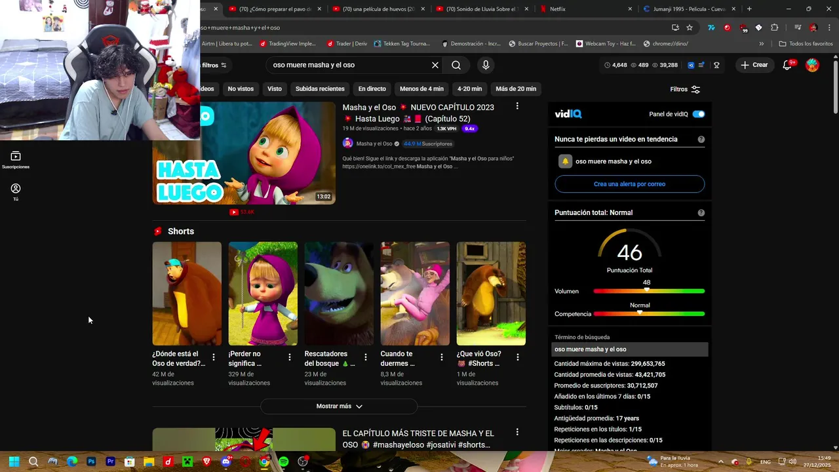
Task: Click the vidIQ list icon beside IQ
Action: click(x=701, y=65)
